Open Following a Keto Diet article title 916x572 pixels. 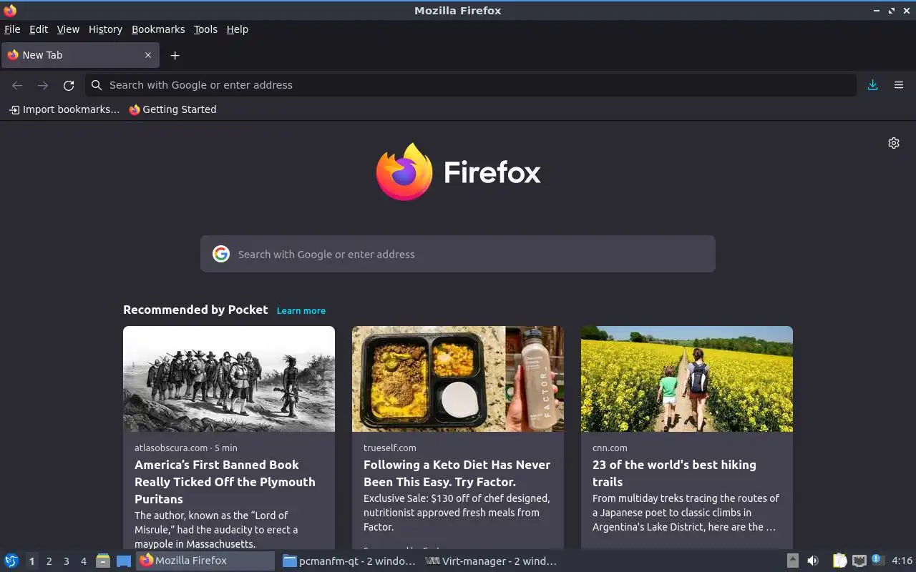click(x=457, y=473)
